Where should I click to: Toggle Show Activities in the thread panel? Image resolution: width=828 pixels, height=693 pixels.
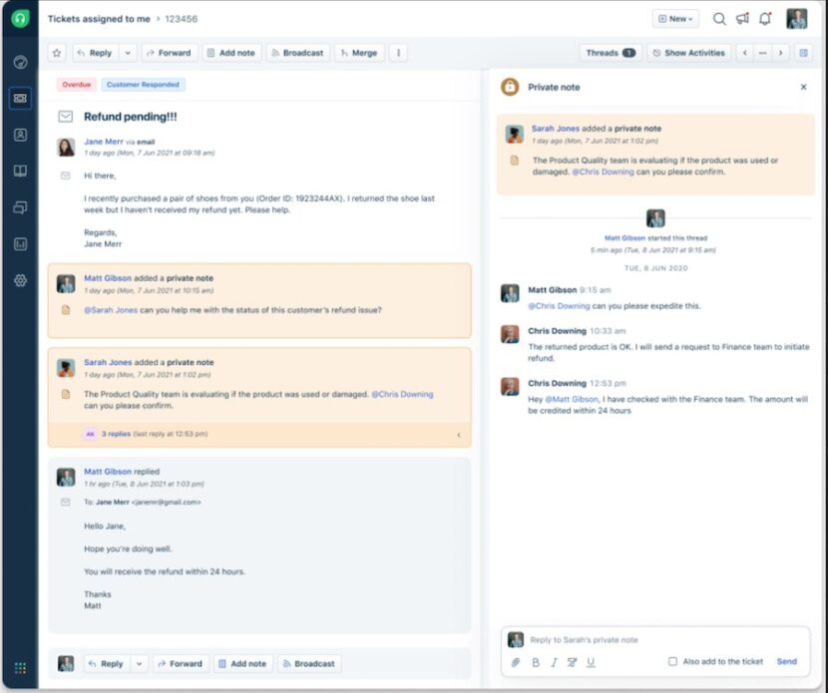(x=688, y=52)
